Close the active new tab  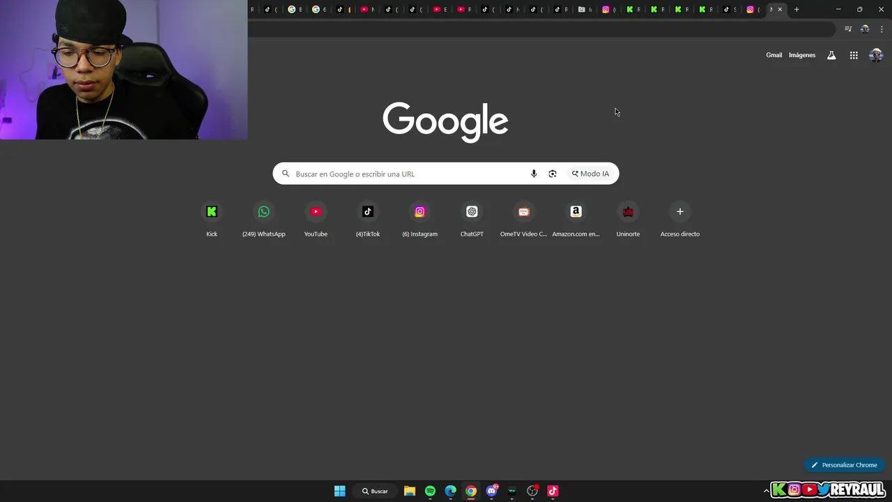780,9
